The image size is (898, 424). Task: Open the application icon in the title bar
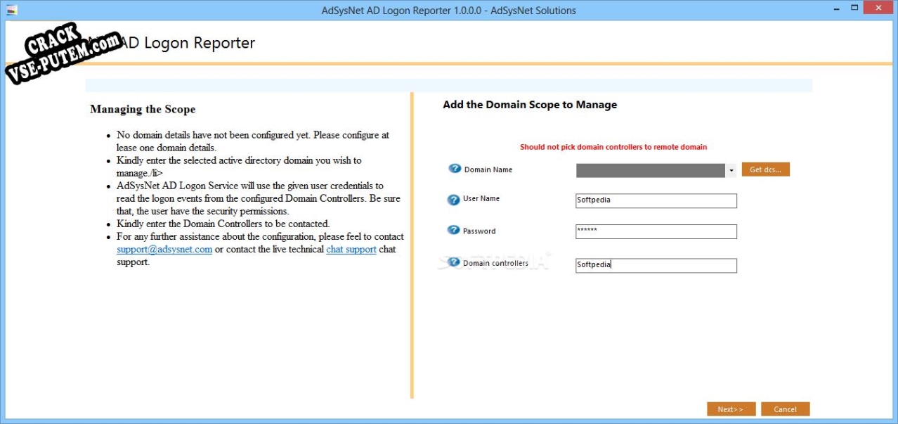(x=12, y=11)
